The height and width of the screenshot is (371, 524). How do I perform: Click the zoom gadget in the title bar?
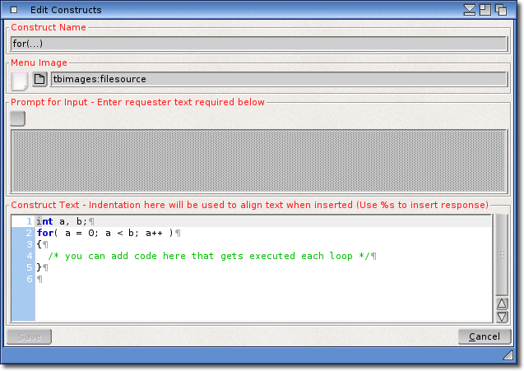pyautogui.click(x=485, y=10)
